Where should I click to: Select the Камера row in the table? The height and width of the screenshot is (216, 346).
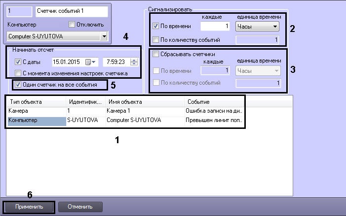[x=126, y=111]
